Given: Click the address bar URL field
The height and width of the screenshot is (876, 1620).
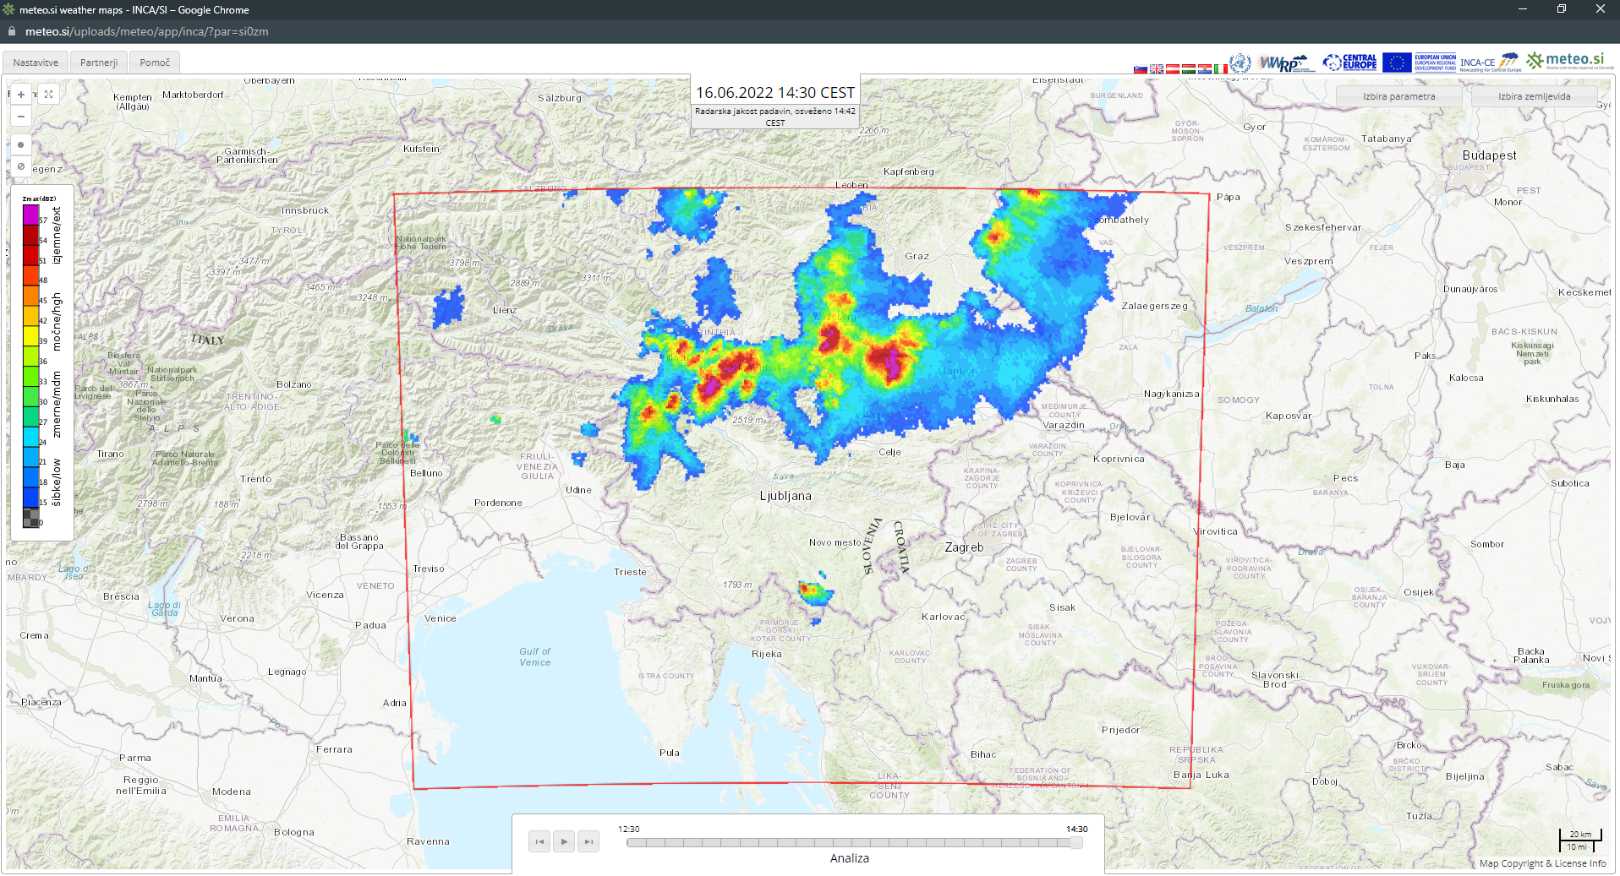Looking at the screenshot, I should [x=147, y=31].
